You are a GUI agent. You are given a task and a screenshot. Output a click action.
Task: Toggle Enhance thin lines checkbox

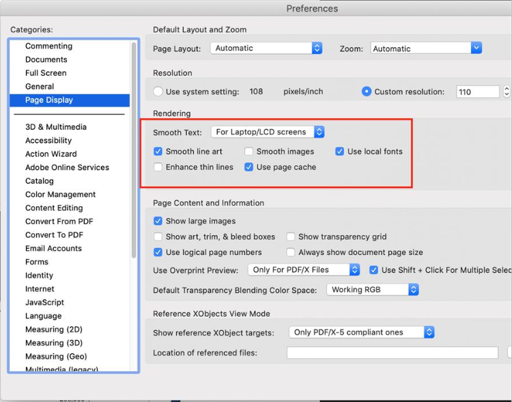point(158,167)
